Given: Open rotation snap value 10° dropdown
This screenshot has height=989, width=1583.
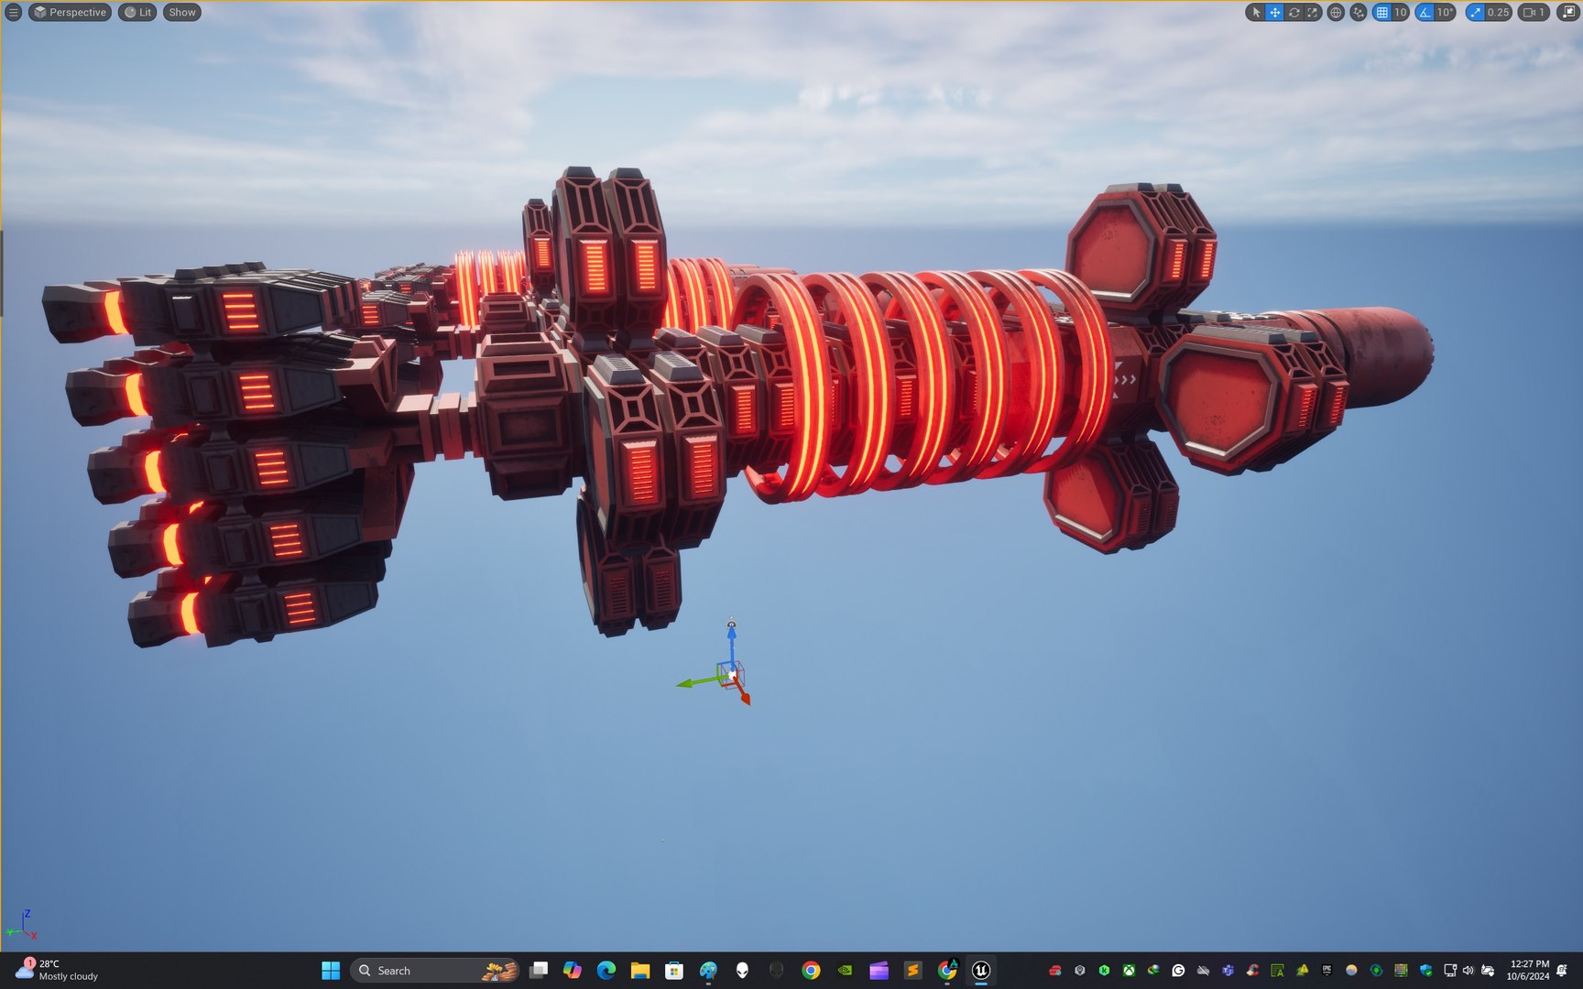Looking at the screenshot, I should tap(1446, 12).
